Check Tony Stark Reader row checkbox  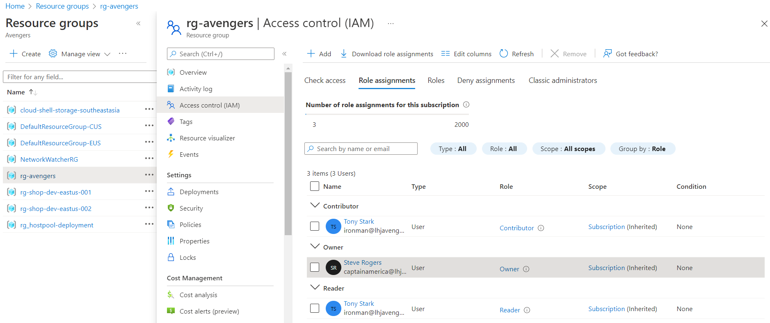click(x=315, y=308)
